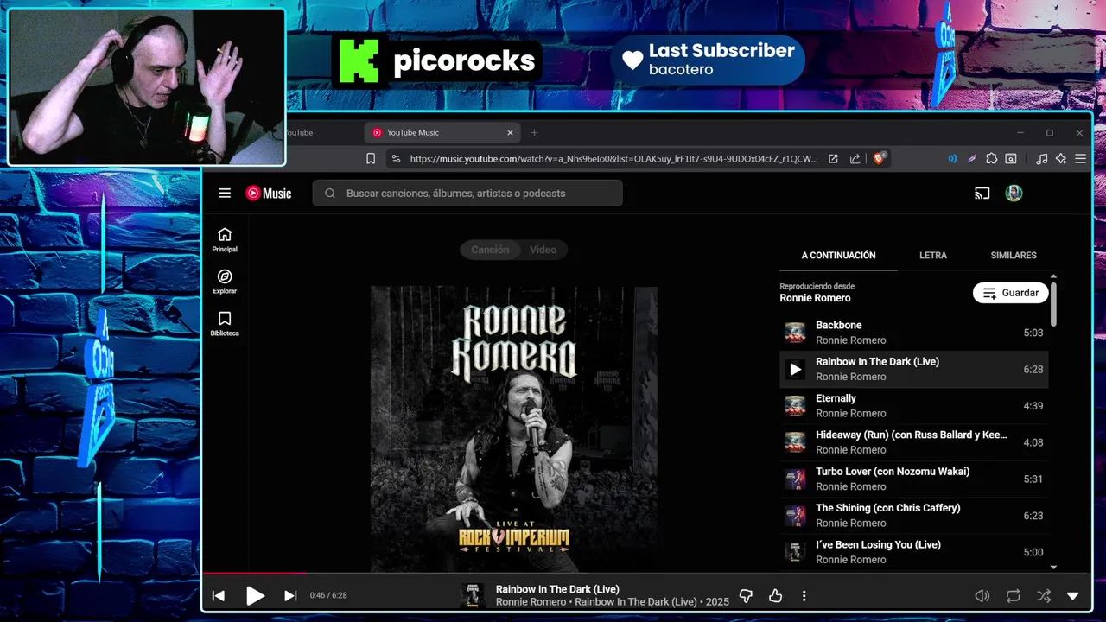
Task: Click the Guardar button
Action: point(1011,293)
